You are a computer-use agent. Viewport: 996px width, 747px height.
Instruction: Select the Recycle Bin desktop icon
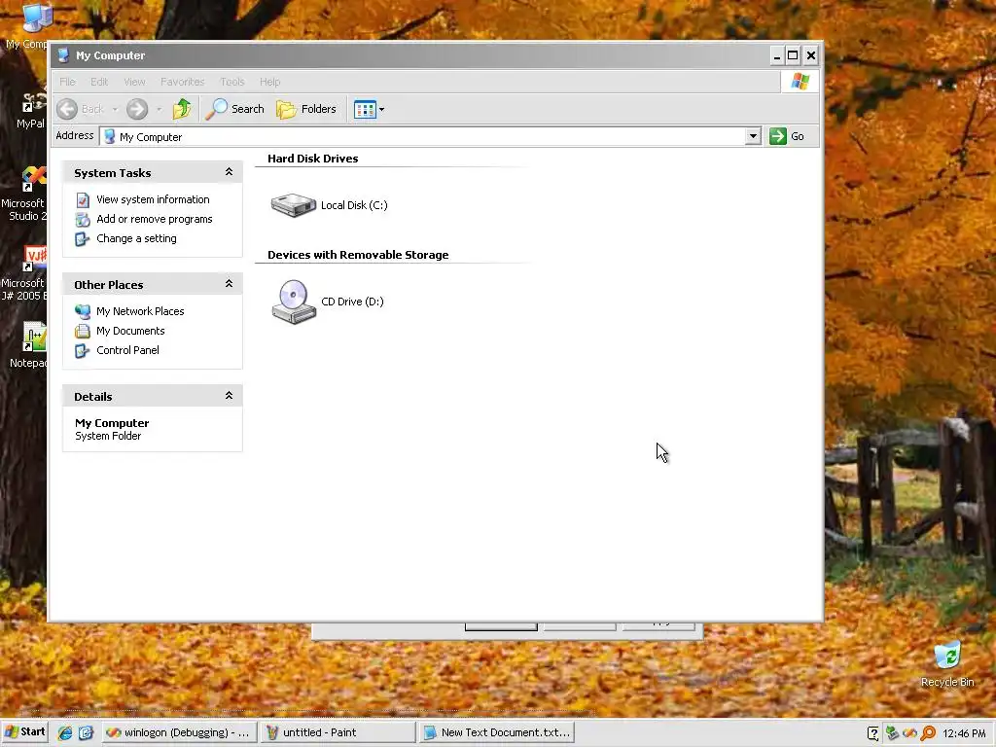click(947, 664)
